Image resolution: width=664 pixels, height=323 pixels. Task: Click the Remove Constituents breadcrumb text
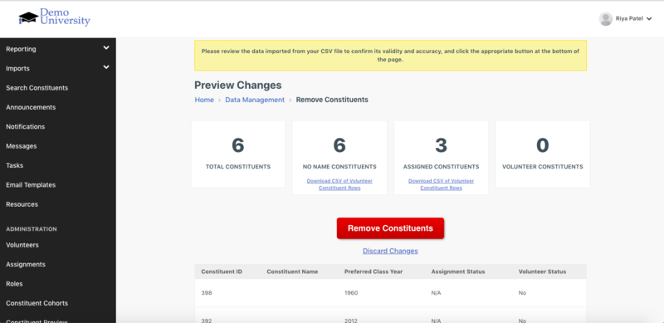[x=332, y=100]
